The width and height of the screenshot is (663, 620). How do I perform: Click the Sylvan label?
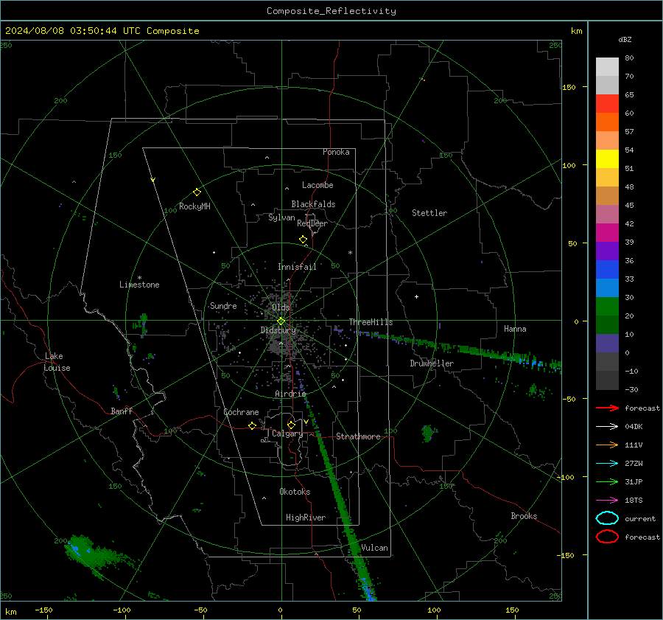pos(281,217)
